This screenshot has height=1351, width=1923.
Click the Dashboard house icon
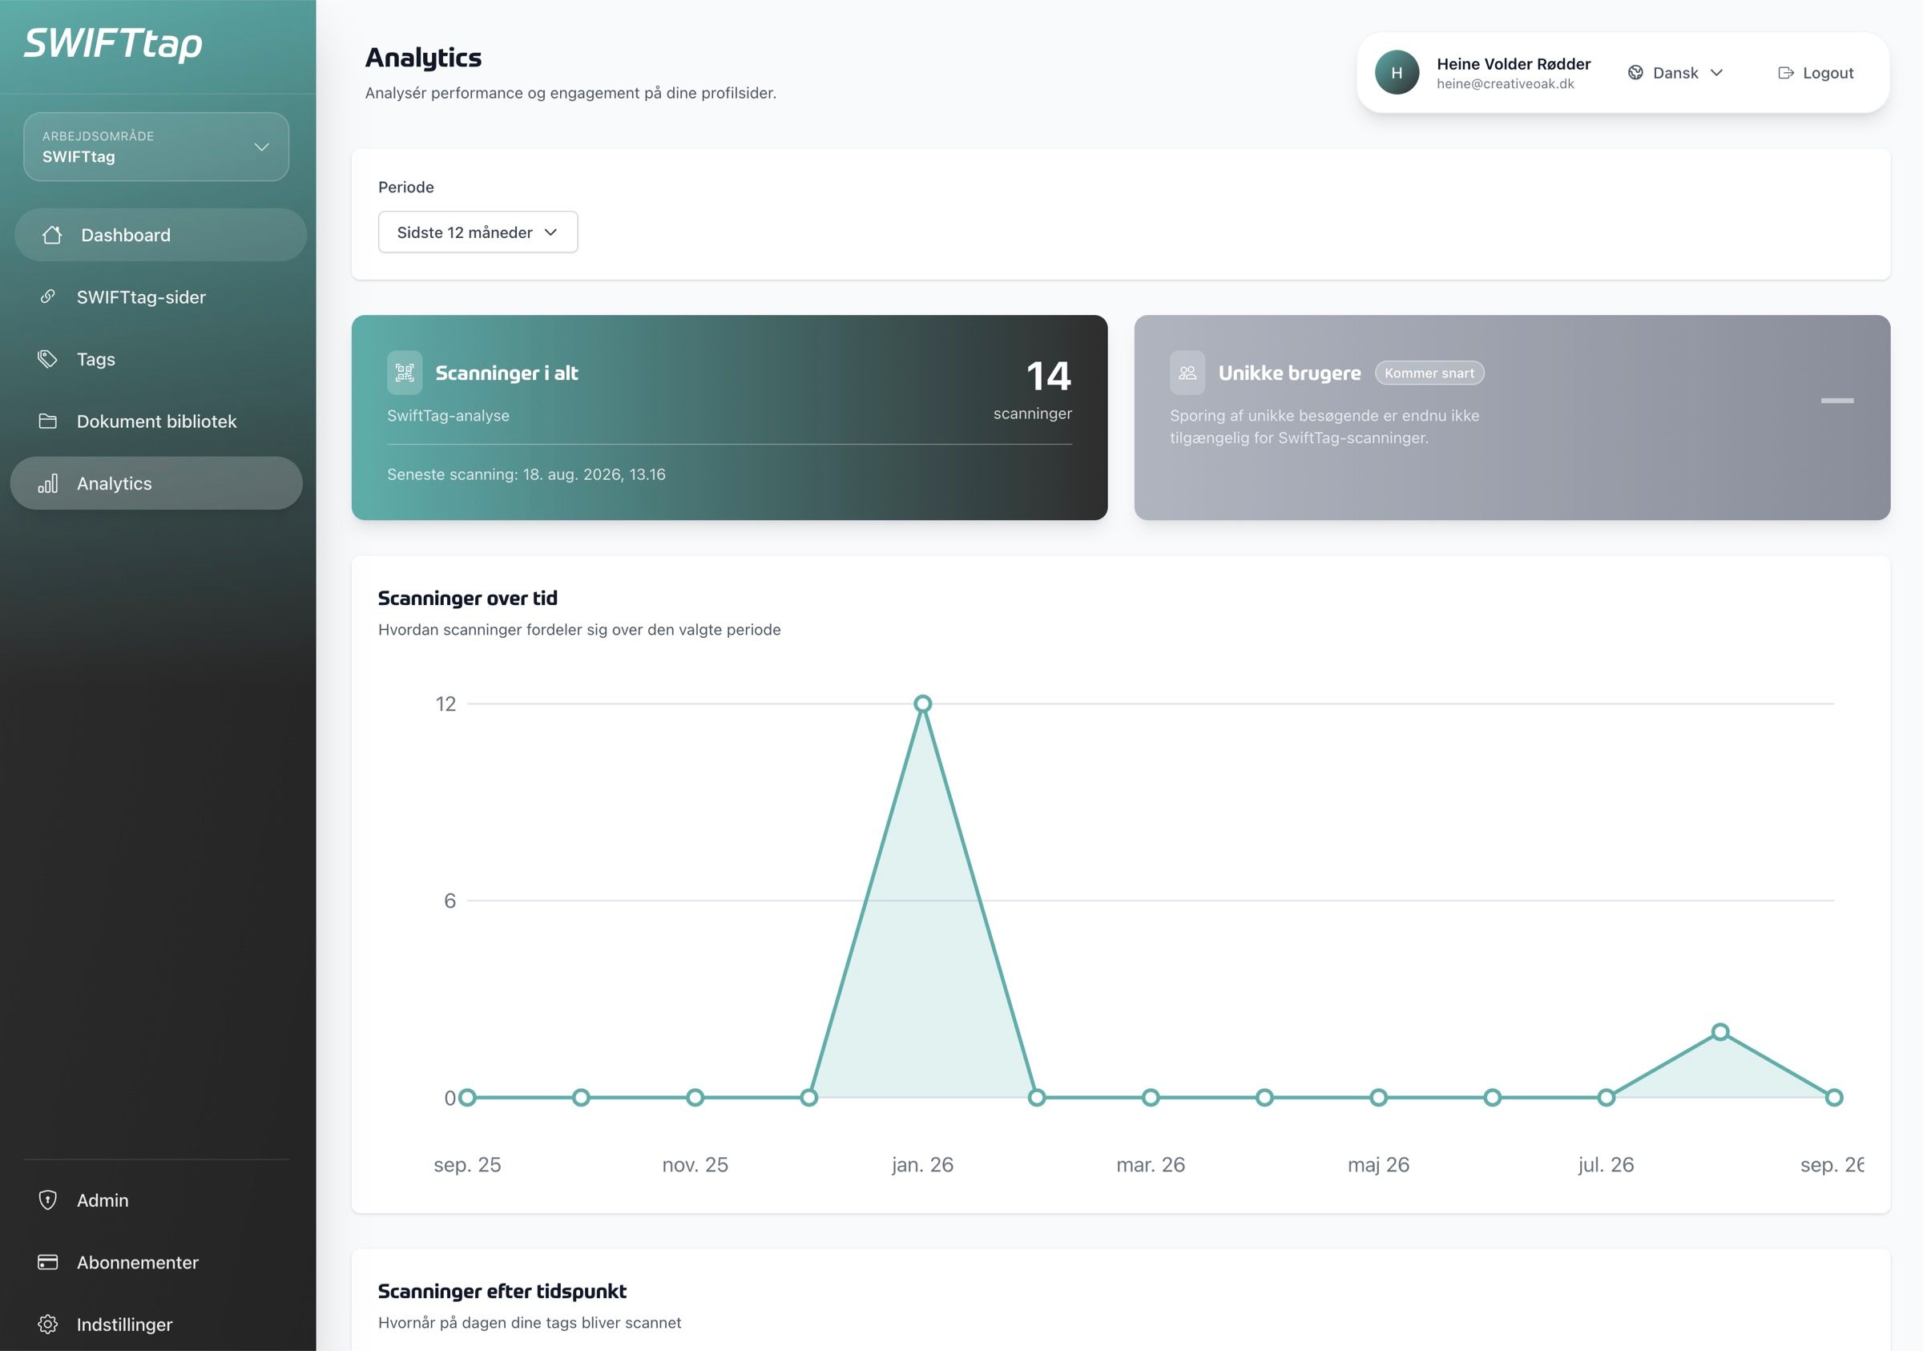52,235
